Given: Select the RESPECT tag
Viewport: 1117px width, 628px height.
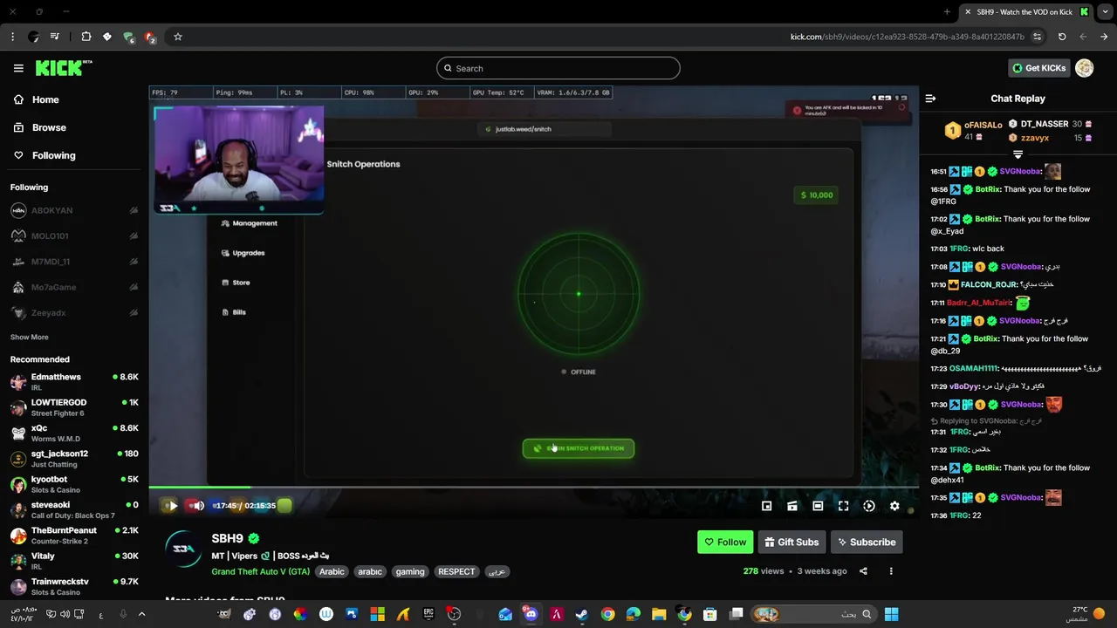Looking at the screenshot, I should (456, 571).
